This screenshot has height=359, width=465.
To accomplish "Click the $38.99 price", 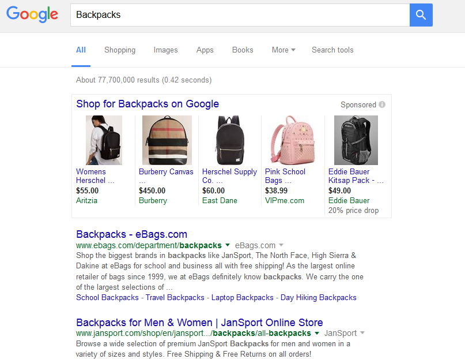I will click(276, 190).
